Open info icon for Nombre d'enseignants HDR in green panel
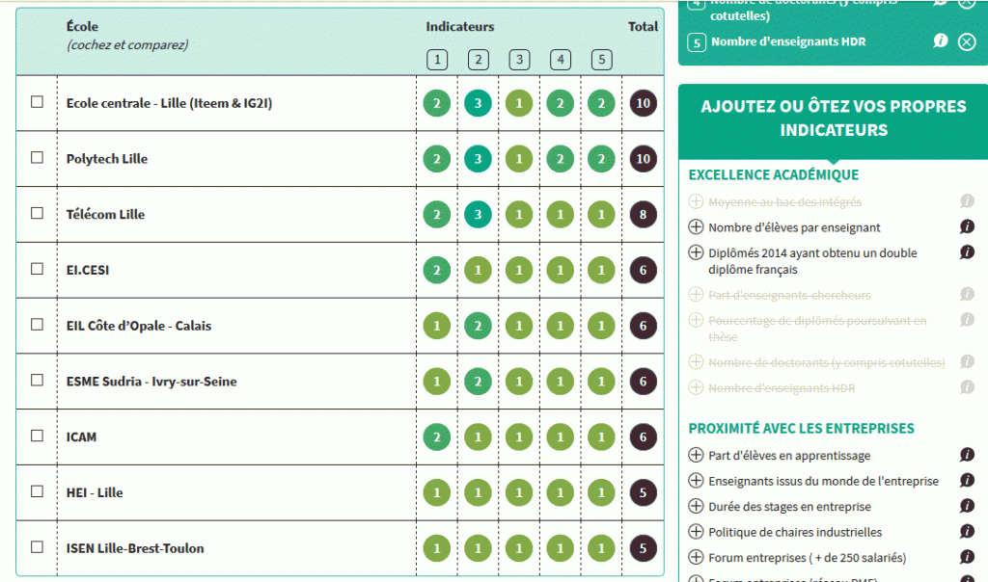Image resolution: width=988 pixels, height=582 pixels. (x=940, y=40)
